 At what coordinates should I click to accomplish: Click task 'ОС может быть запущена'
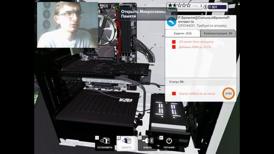pos(196,42)
